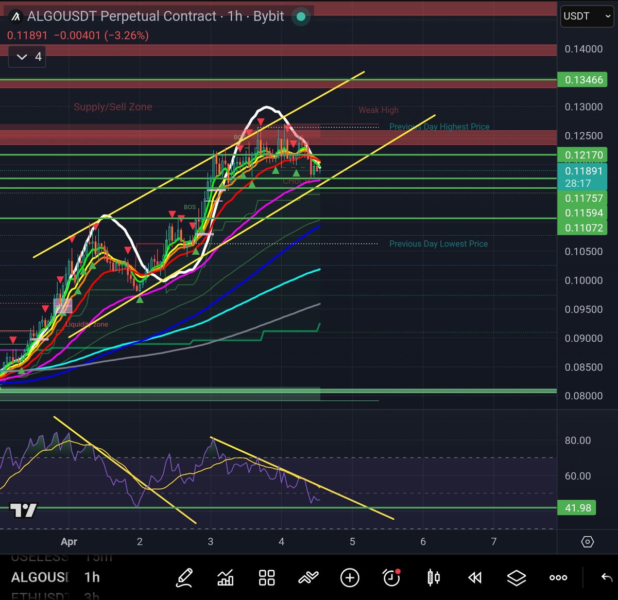
Task: Tap the add plus circle icon
Action: pos(350,578)
